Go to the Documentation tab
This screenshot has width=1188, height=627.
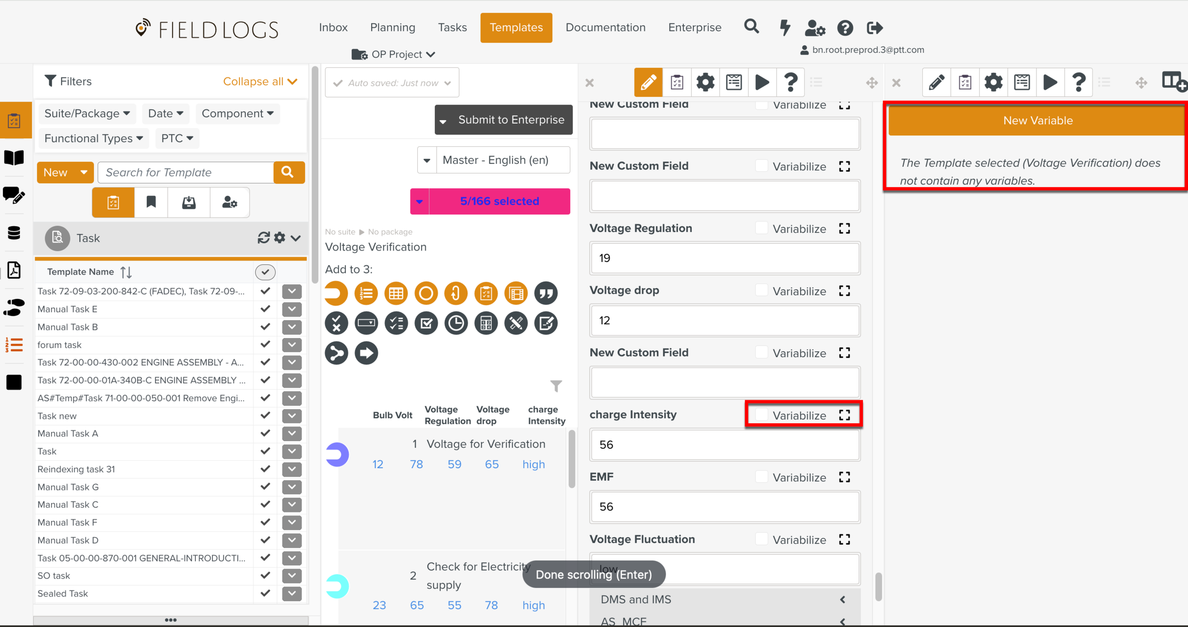pyautogui.click(x=605, y=28)
